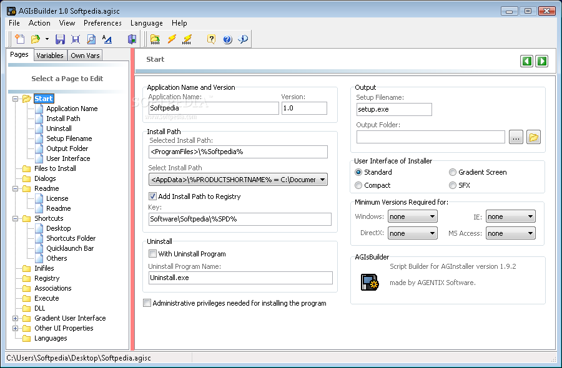The image size is (562, 368).
Task: Click the Save floppy disk icon
Action: (x=60, y=39)
